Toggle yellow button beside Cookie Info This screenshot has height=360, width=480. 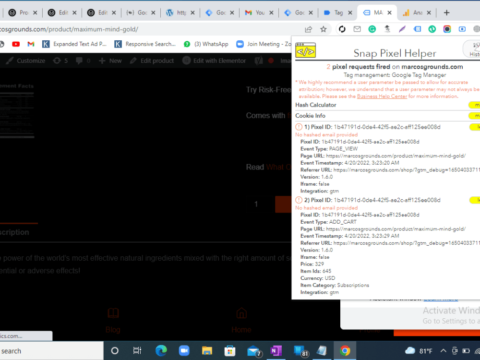[x=474, y=116]
